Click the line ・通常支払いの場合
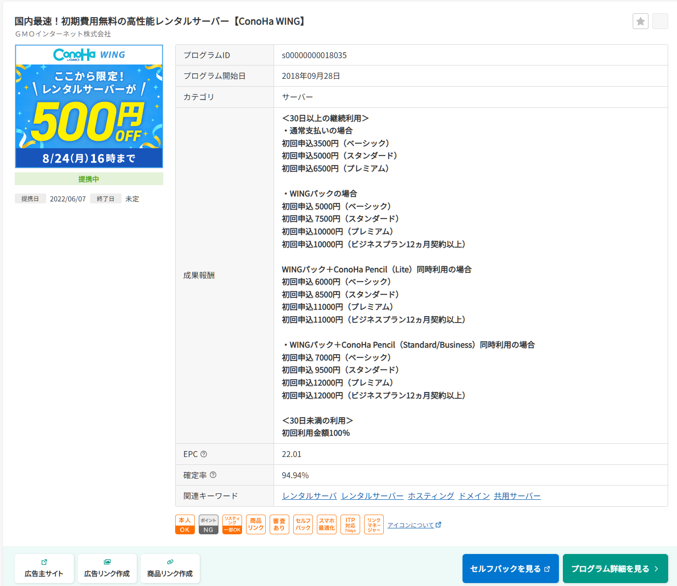677x586 pixels. coord(317,130)
